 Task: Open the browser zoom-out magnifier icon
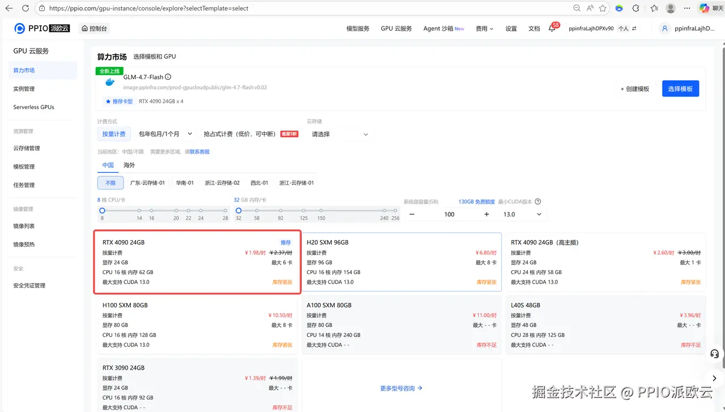(577, 8)
